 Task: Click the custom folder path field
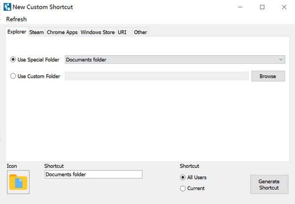[156, 76]
